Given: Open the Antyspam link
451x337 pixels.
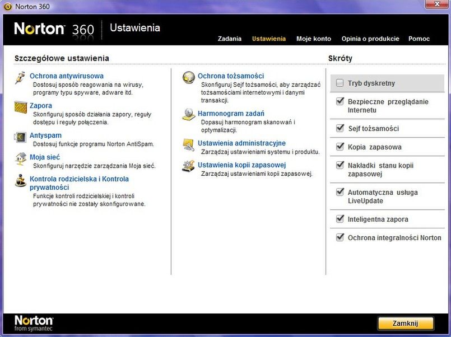Looking at the screenshot, I should point(45,135).
